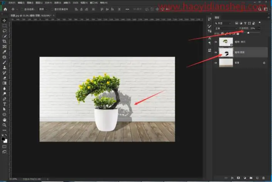Click the foreground color swatch

(x=3, y=139)
